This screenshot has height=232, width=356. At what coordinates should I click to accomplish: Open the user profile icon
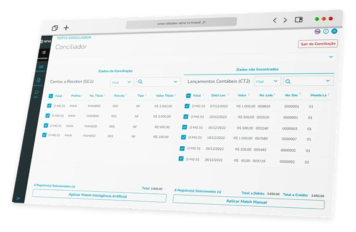pos(334,31)
